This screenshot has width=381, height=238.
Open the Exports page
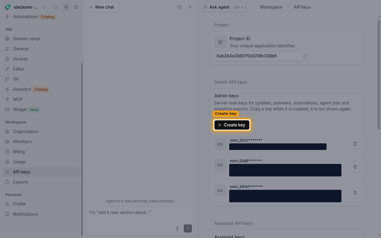(42, 182)
